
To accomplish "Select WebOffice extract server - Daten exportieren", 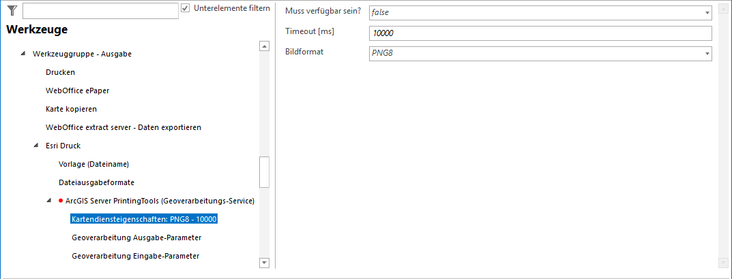I will pyautogui.click(x=123, y=127).
